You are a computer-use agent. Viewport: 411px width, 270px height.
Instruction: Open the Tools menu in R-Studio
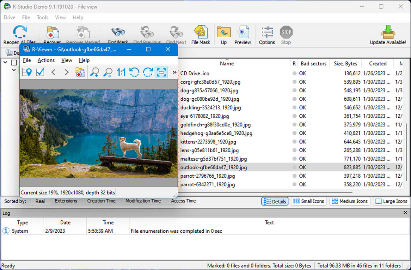(42, 17)
